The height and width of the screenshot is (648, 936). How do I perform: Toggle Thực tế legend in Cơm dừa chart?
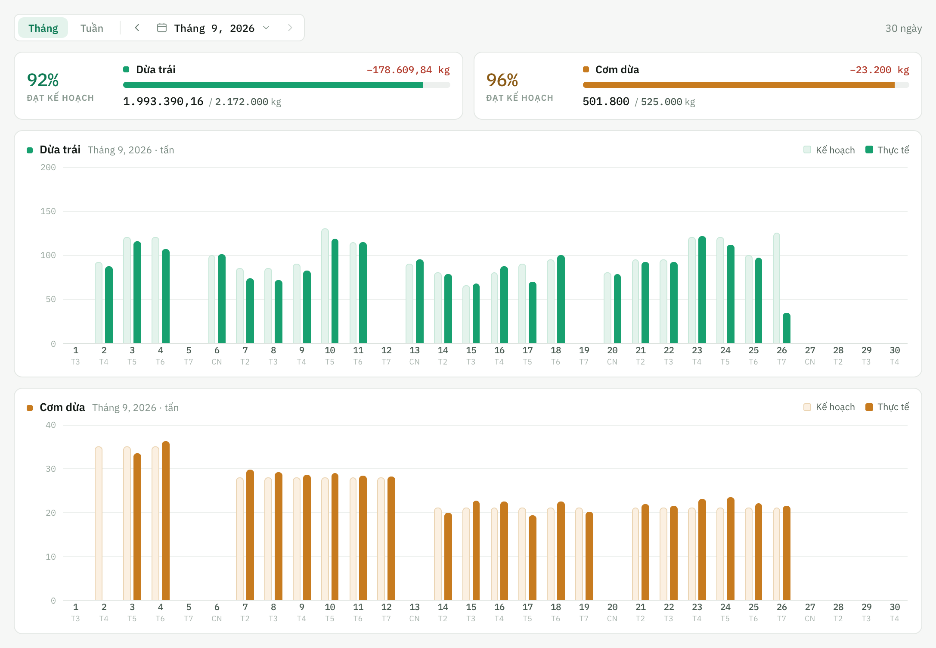[x=887, y=407]
